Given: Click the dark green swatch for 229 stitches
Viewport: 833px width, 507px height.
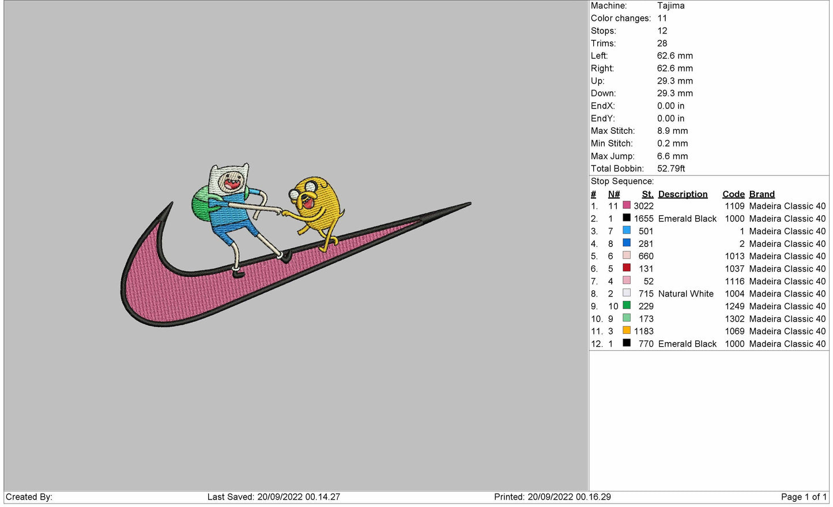Looking at the screenshot, I should pos(626,306).
